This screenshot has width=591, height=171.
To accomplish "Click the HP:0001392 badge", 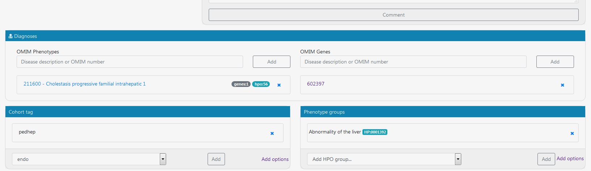I will [375, 132].
